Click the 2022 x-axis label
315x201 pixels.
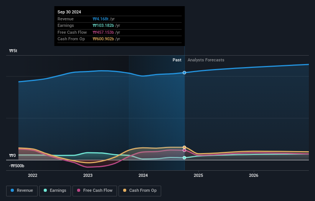tap(33, 175)
